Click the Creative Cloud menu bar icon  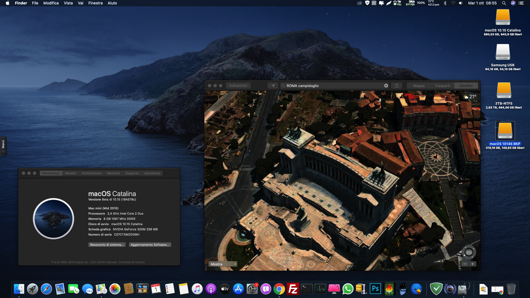[x=359, y=3]
